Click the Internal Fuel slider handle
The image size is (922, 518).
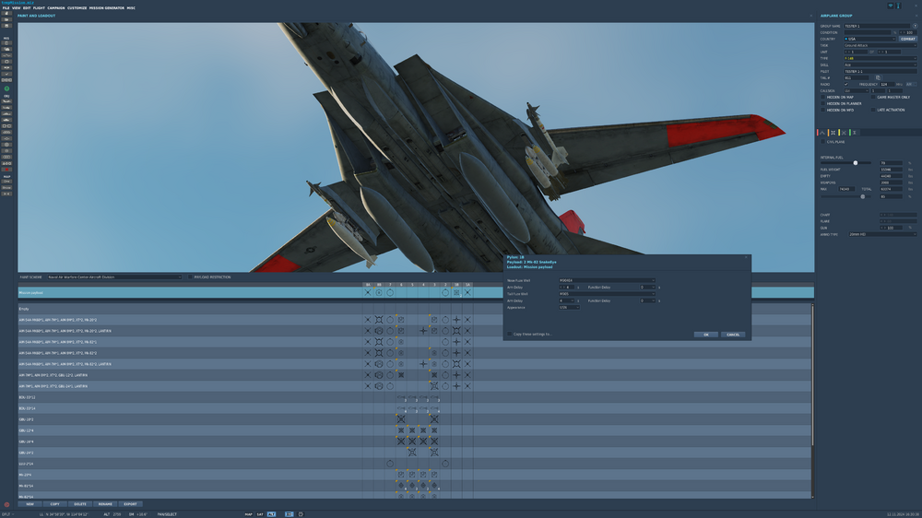click(x=856, y=163)
